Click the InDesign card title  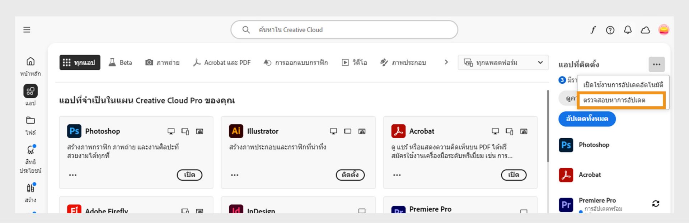[x=261, y=211]
